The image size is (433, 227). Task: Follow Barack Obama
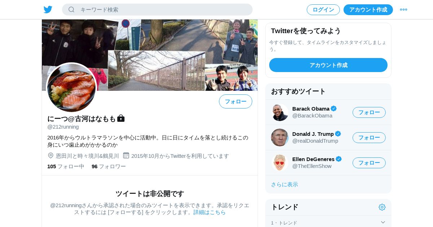click(x=369, y=112)
